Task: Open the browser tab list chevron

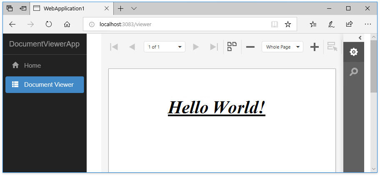Action: [x=134, y=8]
